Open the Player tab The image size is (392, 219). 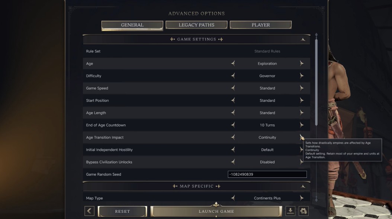coord(261,25)
